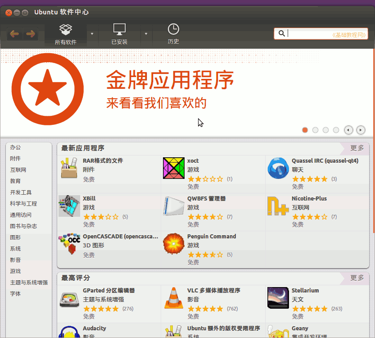
Task: Open the 历史 (History) view
Action: (173, 34)
